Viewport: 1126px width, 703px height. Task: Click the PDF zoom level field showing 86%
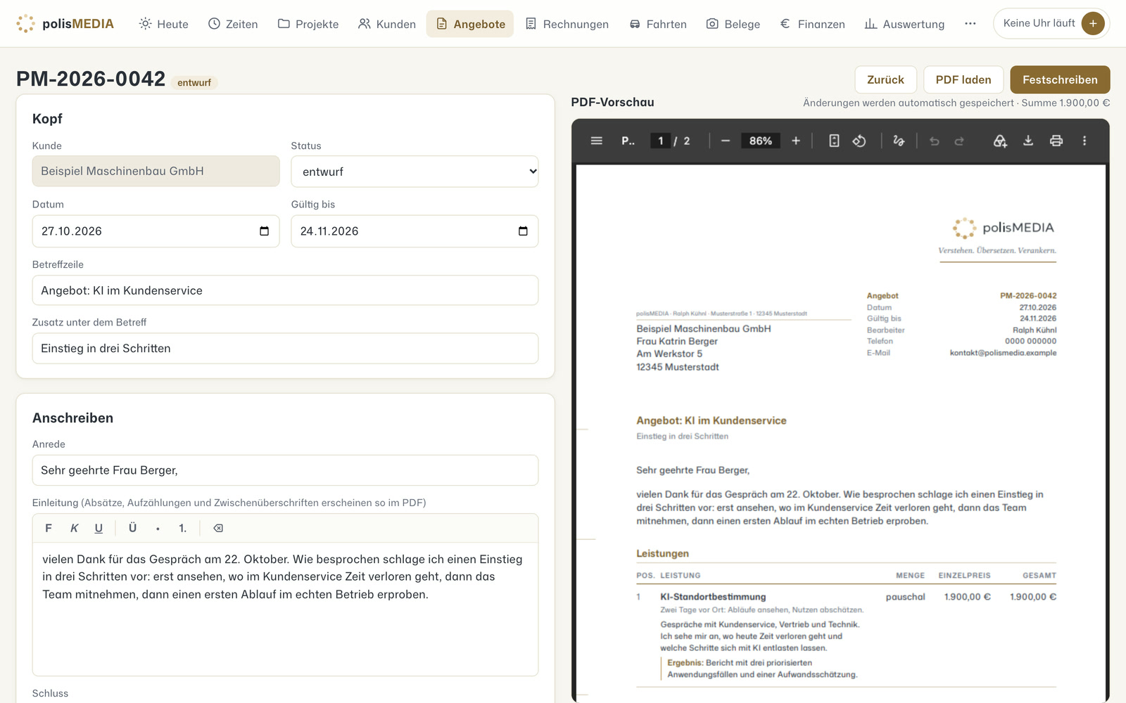tap(761, 141)
